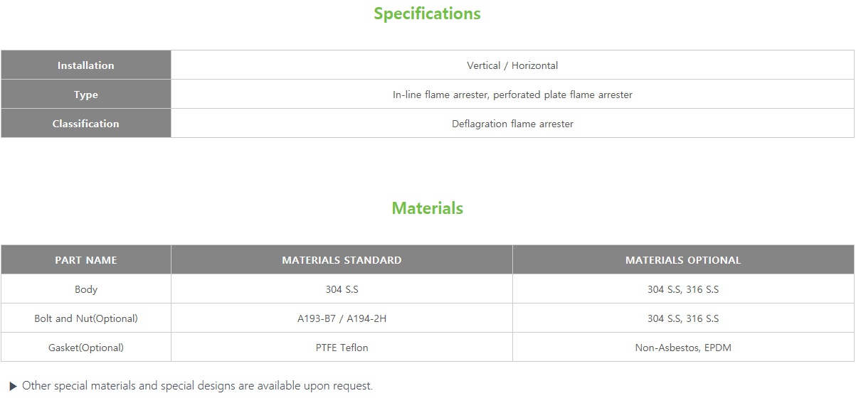Click the MATERIALS OPTIONAL column header
856x403 pixels.
[x=683, y=260]
